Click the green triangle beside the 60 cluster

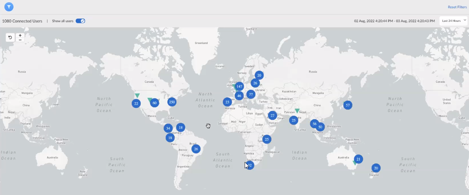150,100
